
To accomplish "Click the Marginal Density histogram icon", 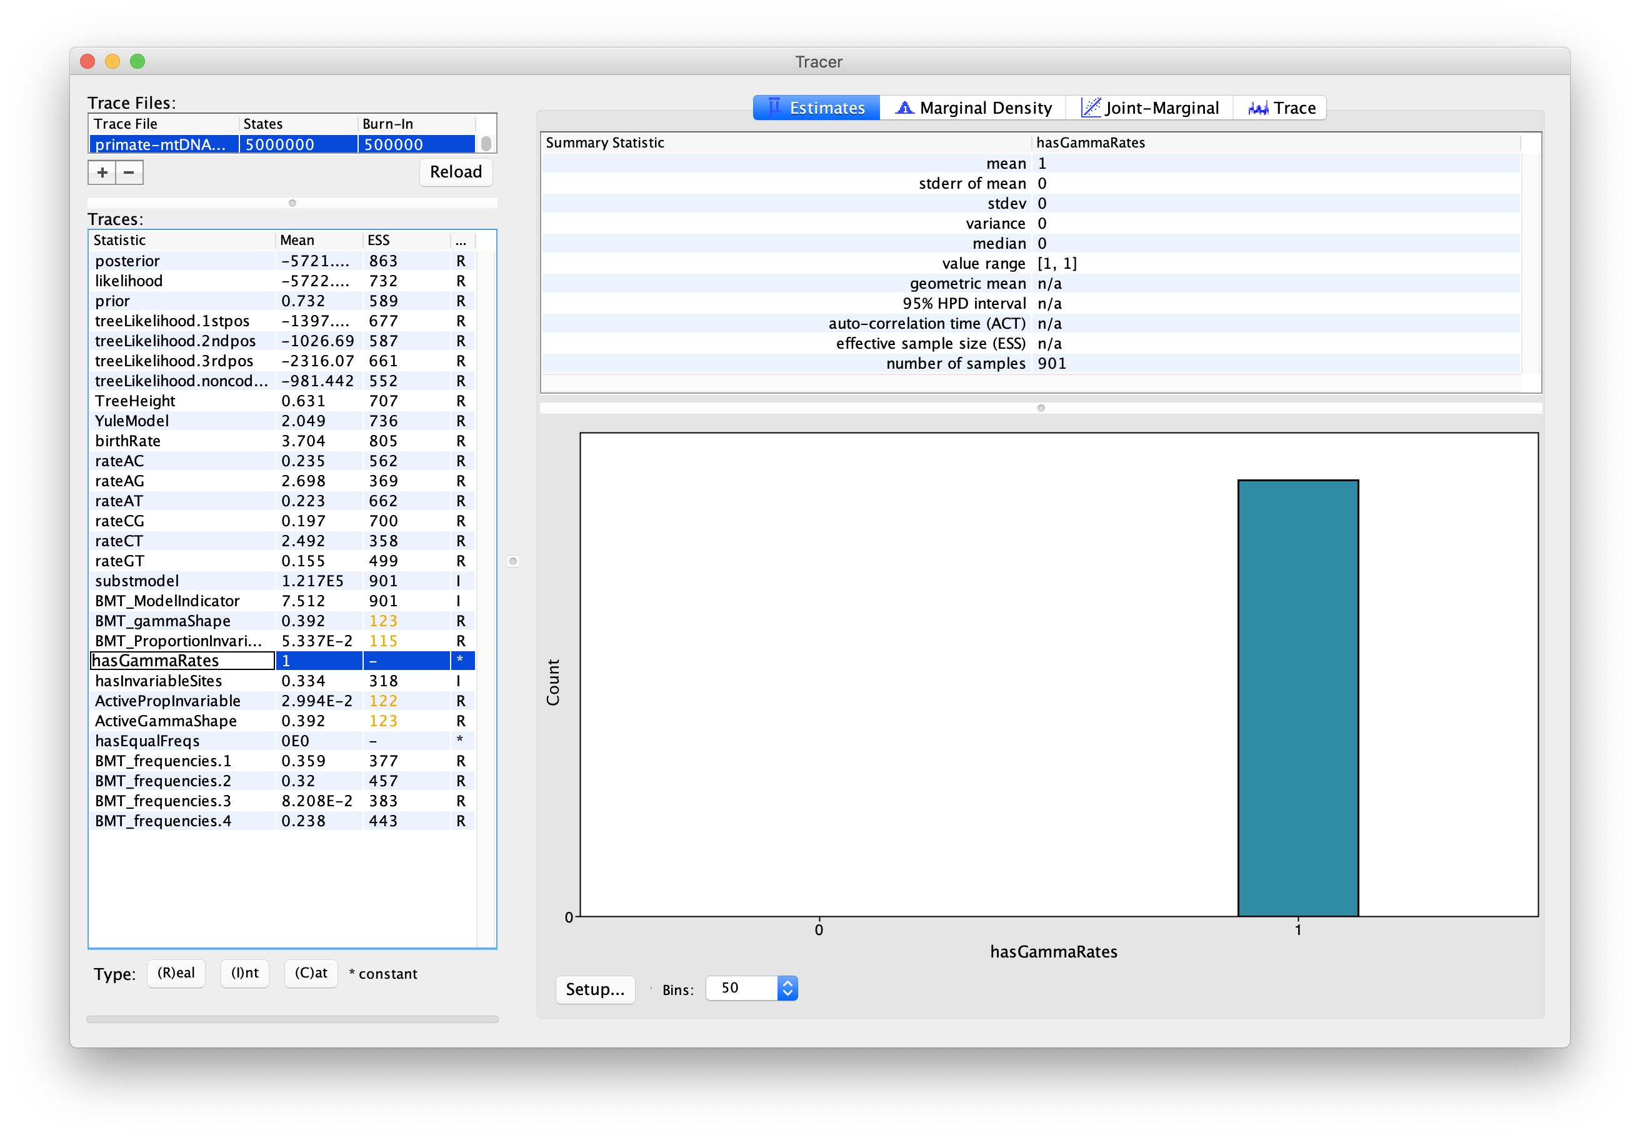I will coord(904,108).
